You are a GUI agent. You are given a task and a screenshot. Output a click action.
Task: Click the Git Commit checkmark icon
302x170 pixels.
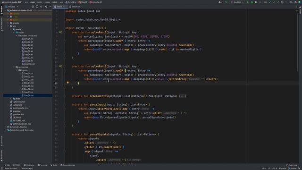[274, 2]
